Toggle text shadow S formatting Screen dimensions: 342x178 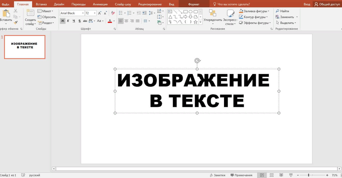point(79,21)
